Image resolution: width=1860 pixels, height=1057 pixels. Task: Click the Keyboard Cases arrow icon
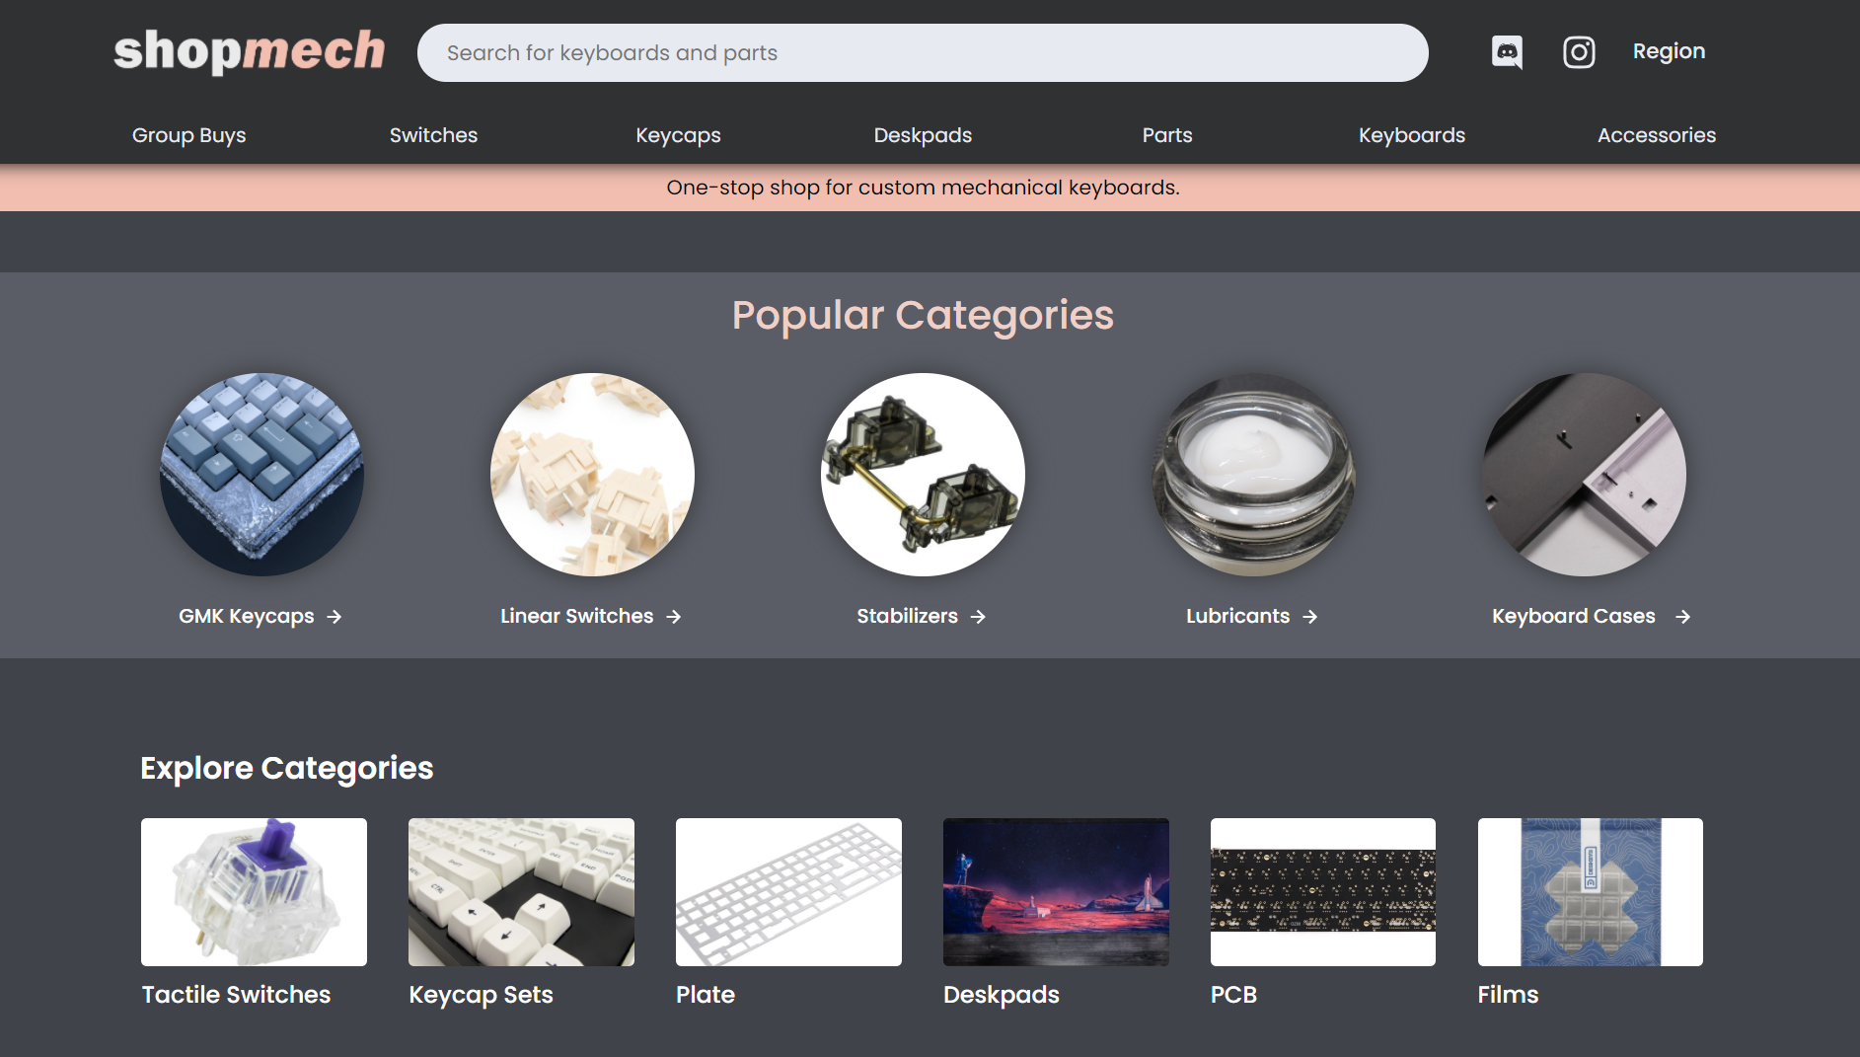tap(1682, 616)
